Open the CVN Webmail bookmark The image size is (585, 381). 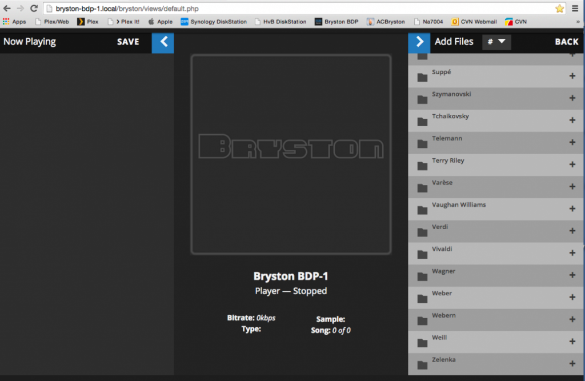474,22
